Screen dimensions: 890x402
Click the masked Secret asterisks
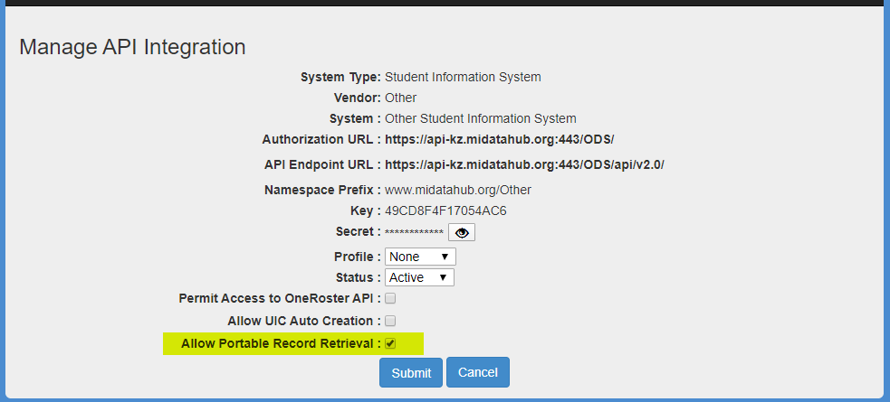(x=414, y=233)
